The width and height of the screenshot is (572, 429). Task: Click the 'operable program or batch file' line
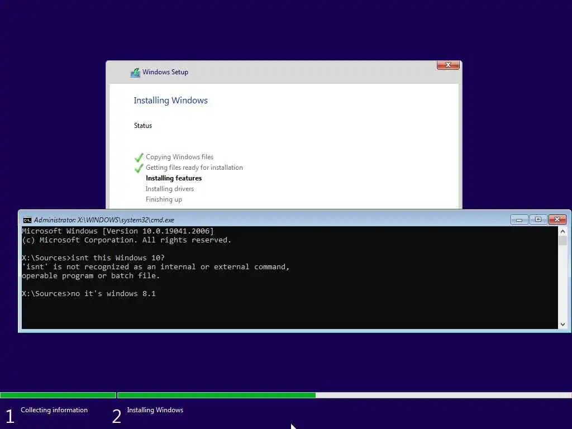click(91, 276)
